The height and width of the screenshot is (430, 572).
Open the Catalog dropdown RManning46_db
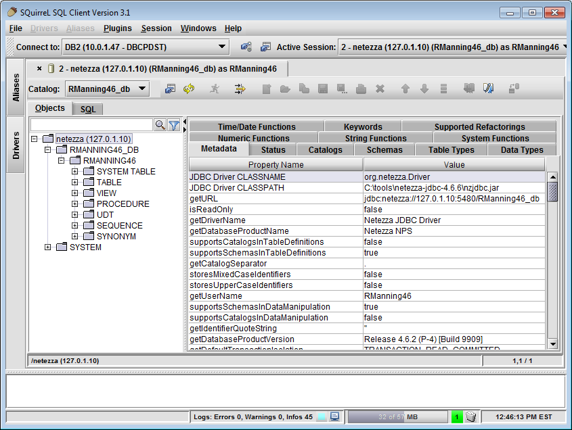click(107, 89)
